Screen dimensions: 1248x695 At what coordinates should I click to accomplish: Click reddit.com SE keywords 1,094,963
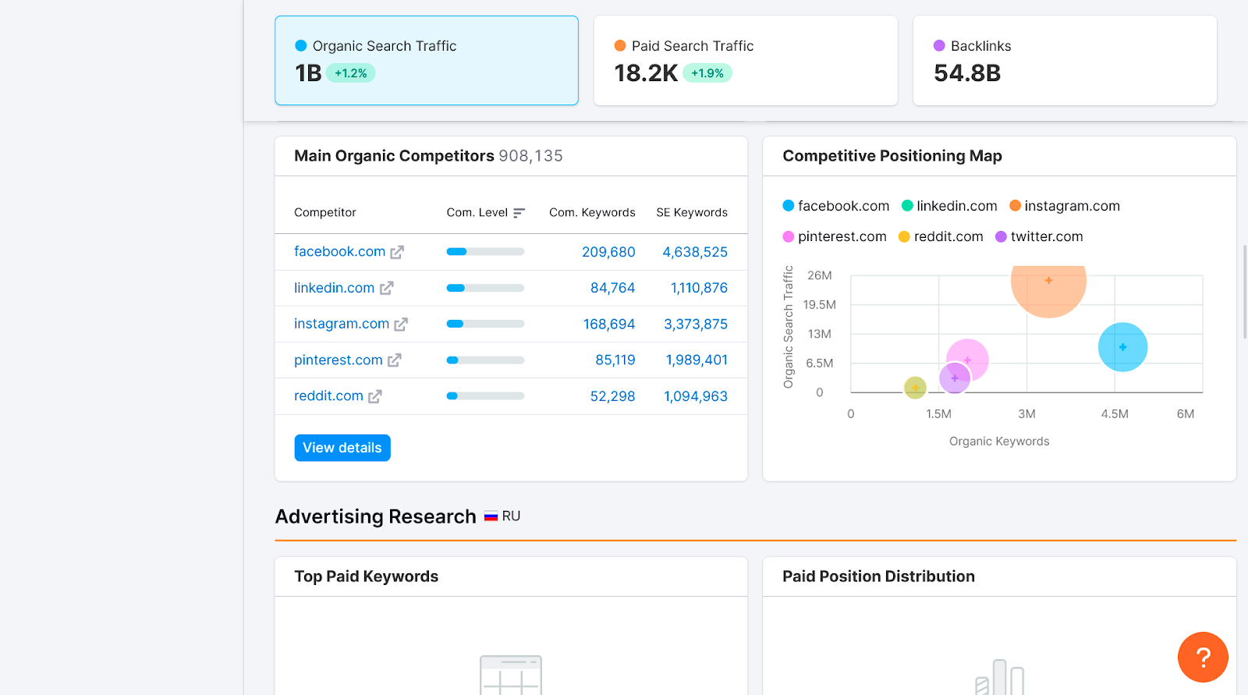tap(696, 396)
